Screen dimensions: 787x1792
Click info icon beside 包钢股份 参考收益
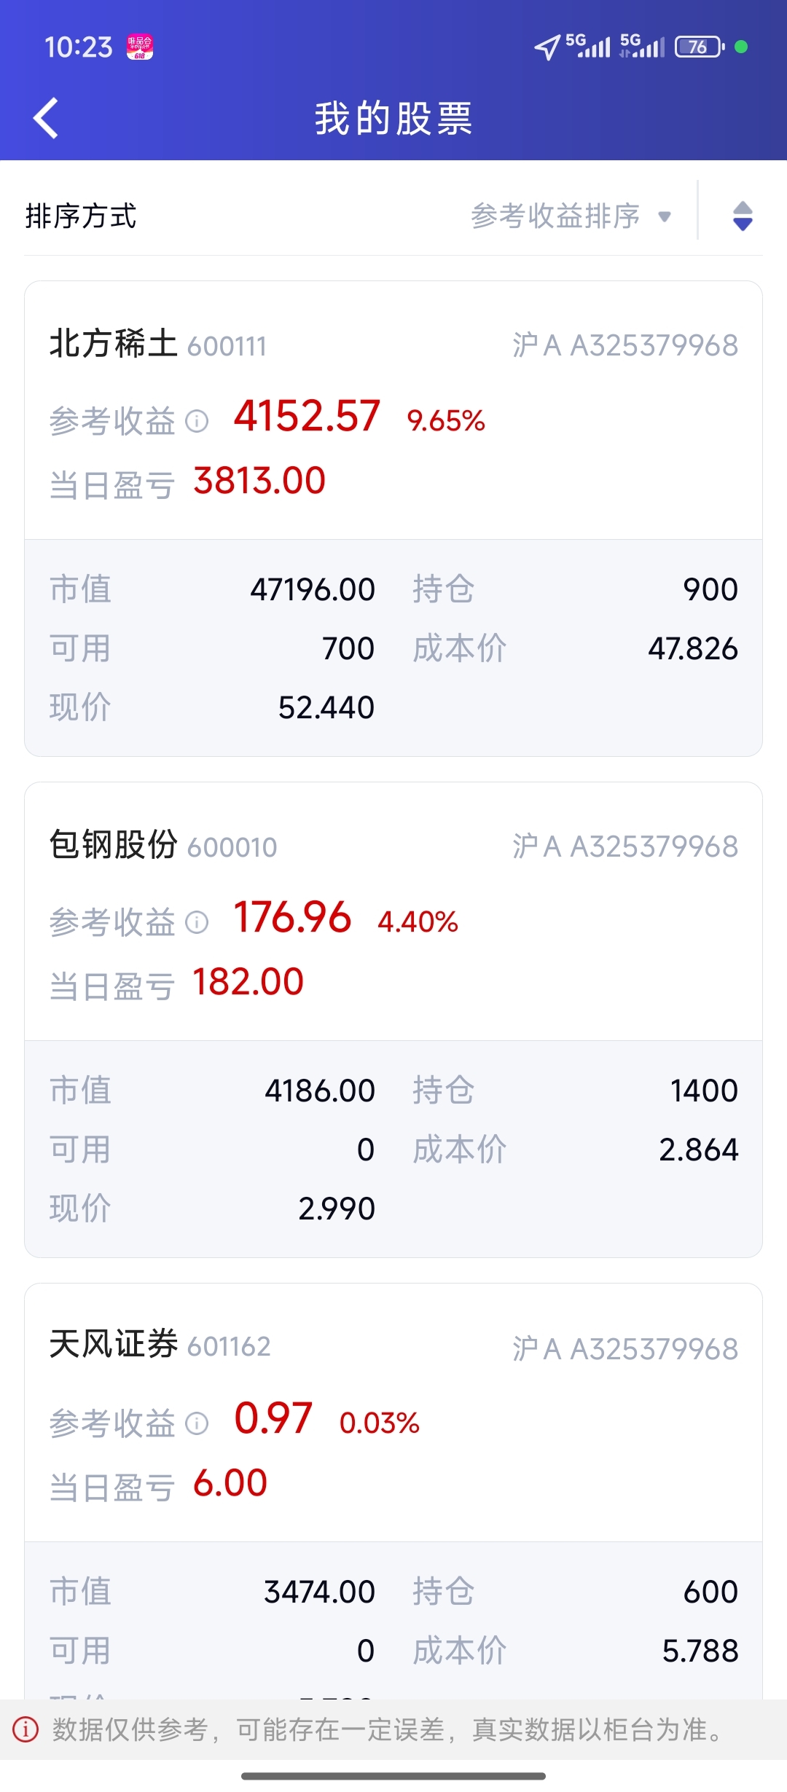tap(197, 922)
